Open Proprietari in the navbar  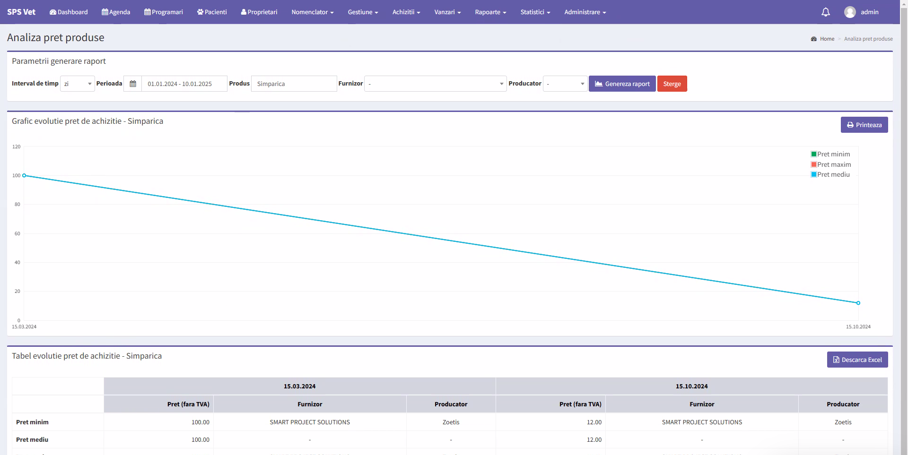(x=259, y=12)
